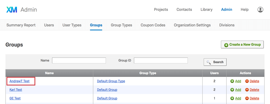Switch to the Users tab
Viewport: 270px width, 104px height.
[x=49, y=25]
